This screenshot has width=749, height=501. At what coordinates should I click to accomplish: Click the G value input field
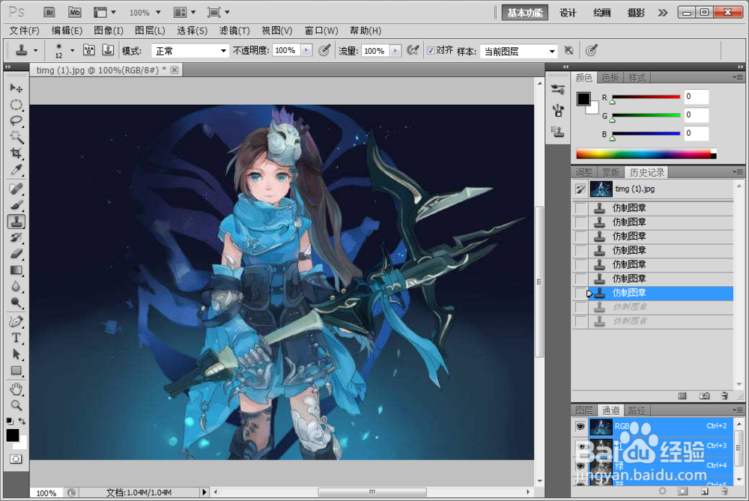tap(696, 115)
